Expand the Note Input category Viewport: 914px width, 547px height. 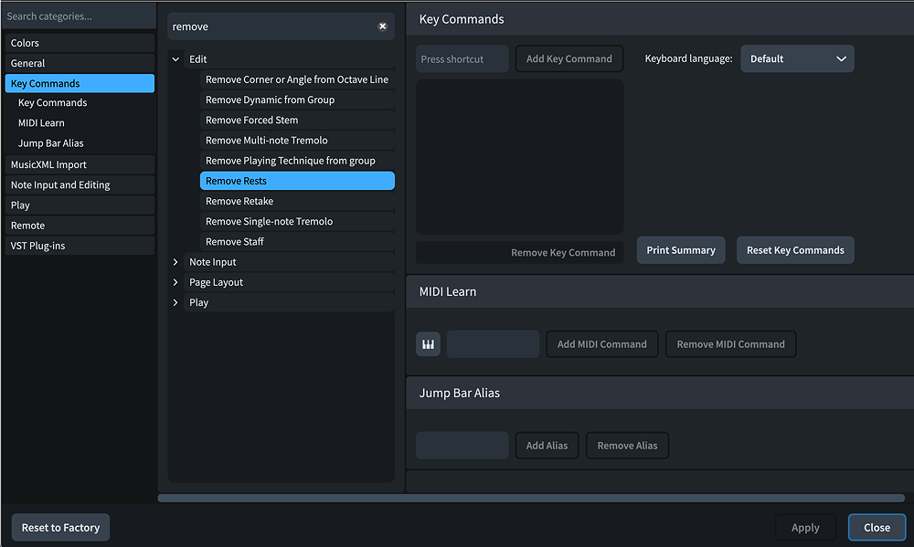[x=175, y=261]
